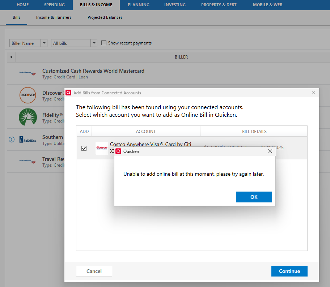The height and width of the screenshot is (287, 330).
Task: Click the alert icon beside SoCalGas
Action: click(x=12, y=139)
